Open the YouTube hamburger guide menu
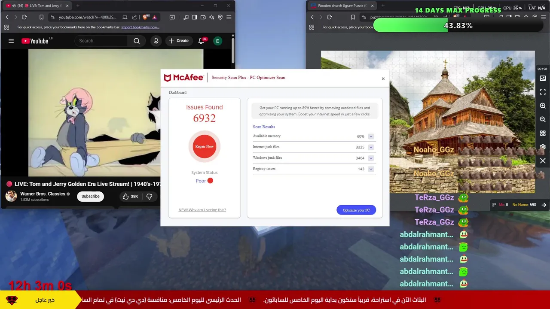 coord(11,41)
